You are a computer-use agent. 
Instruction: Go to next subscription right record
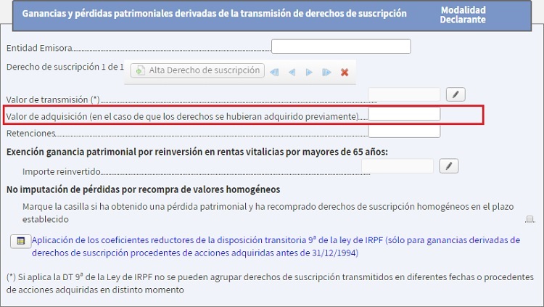click(x=309, y=73)
